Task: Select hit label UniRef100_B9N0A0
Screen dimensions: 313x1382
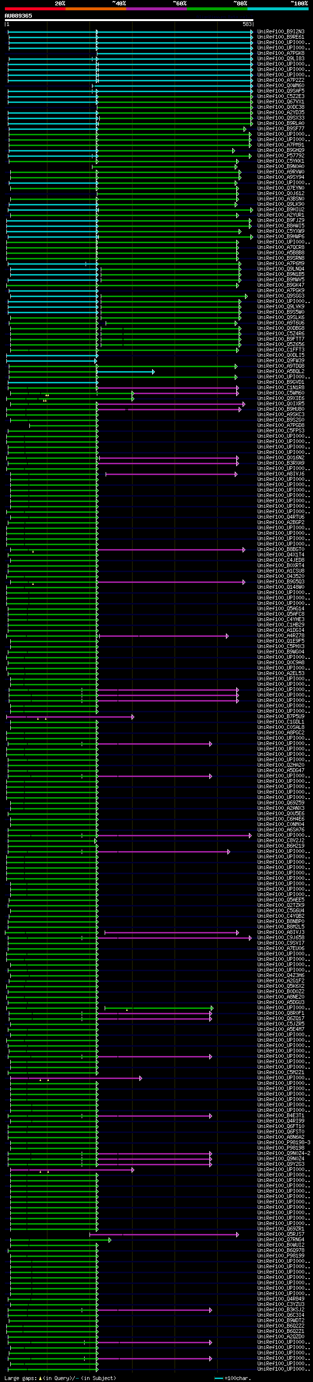Action: (281, 166)
